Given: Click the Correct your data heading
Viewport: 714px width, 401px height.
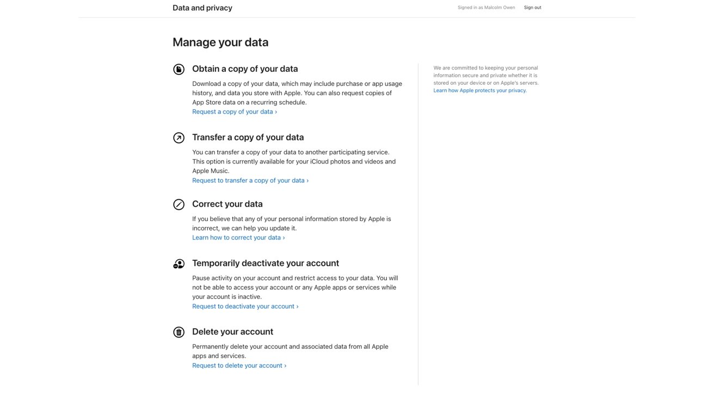Looking at the screenshot, I should point(227,204).
